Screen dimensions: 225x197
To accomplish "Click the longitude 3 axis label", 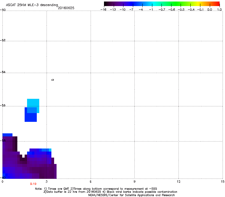I will (x=47, y=182).
